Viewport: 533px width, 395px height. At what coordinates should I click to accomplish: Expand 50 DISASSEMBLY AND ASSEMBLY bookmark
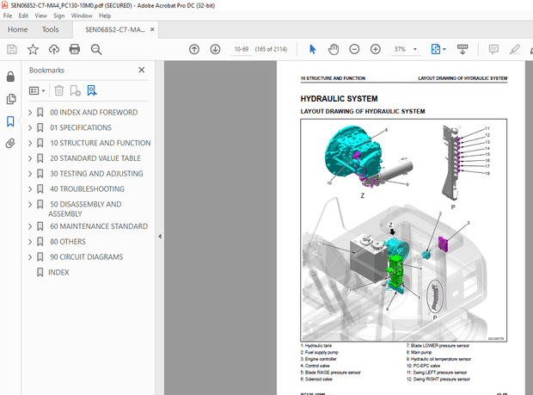point(30,204)
